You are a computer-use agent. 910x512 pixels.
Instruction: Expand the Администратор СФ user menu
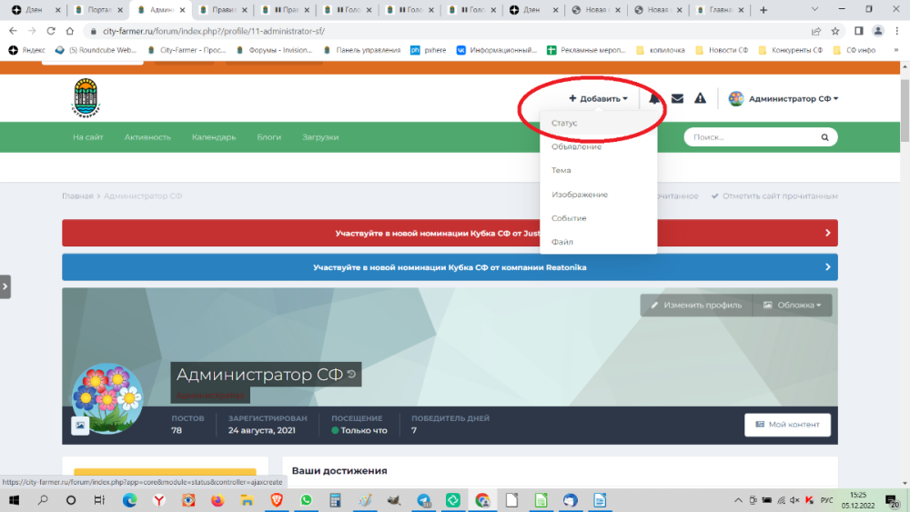pyautogui.click(x=783, y=98)
